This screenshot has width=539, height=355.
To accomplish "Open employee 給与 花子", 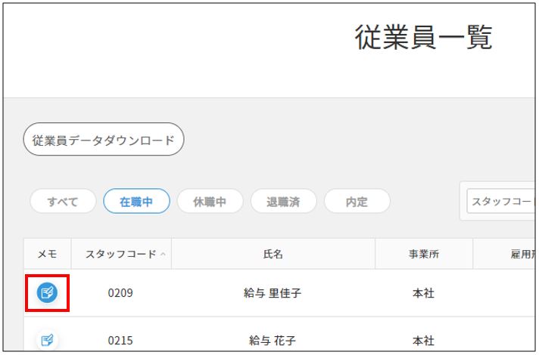I will (273, 341).
